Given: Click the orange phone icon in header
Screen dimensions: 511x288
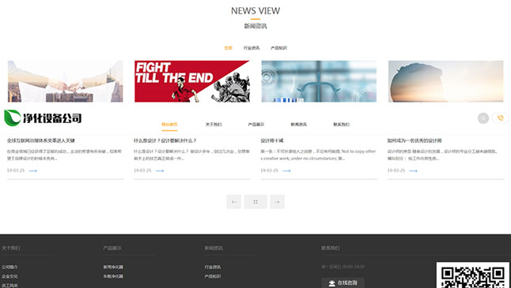Looking at the screenshot, I should [x=500, y=118].
